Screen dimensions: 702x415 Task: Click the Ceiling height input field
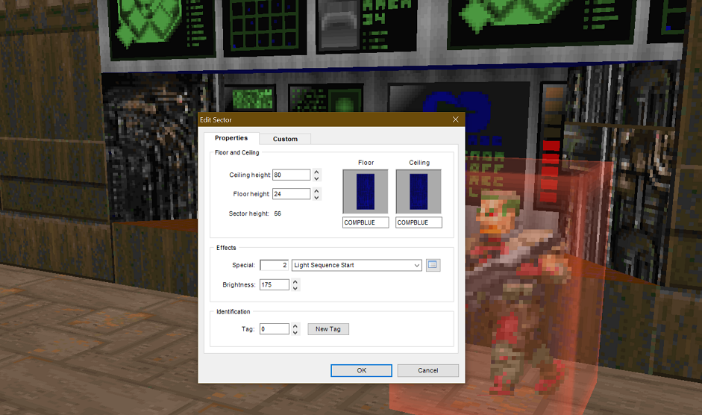(291, 175)
